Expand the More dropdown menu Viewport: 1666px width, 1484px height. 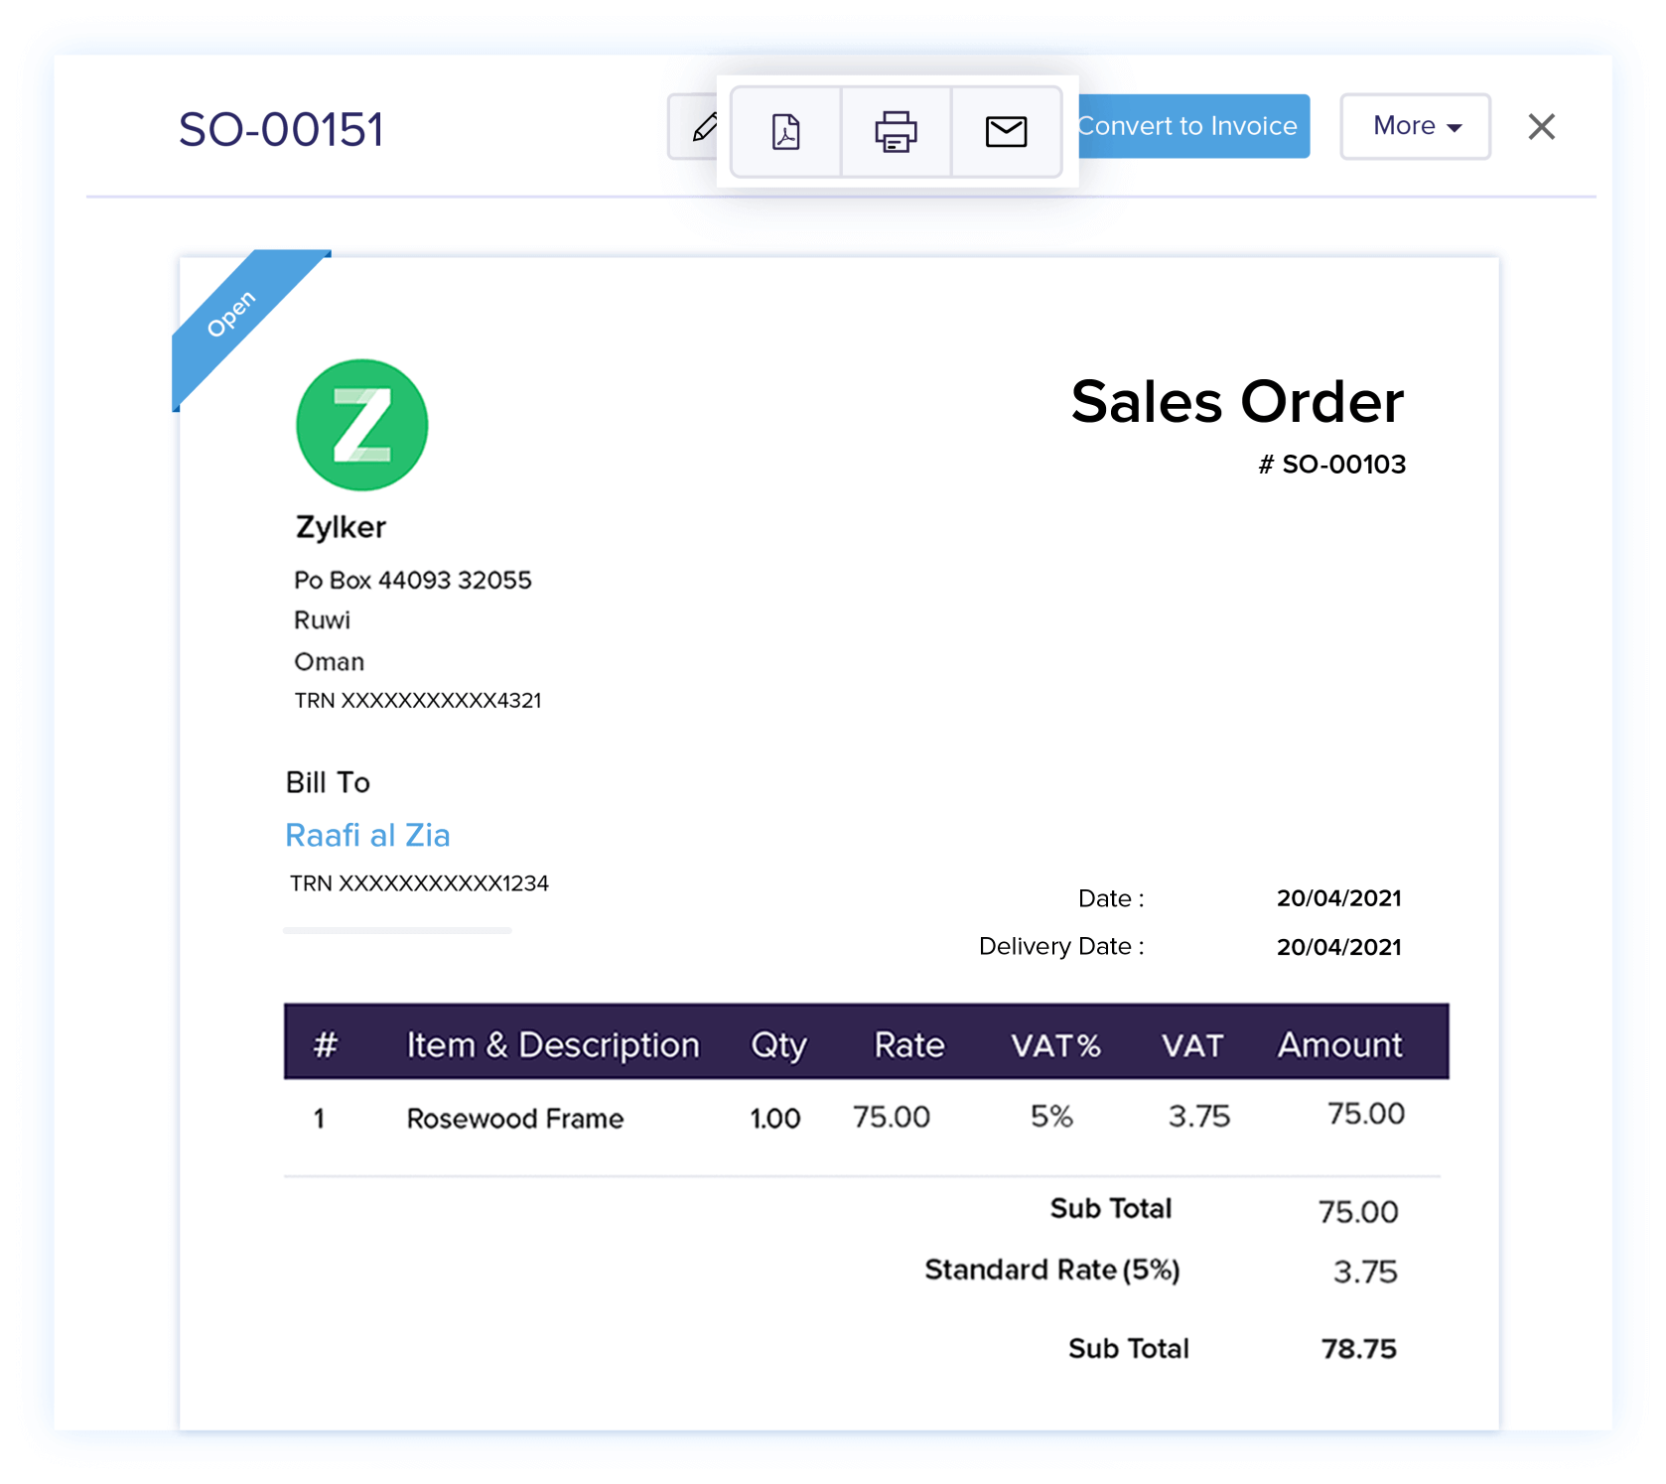pyautogui.click(x=1415, y=126)
